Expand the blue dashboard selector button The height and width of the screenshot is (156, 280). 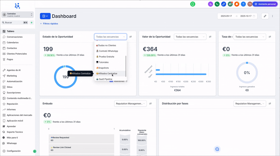click(45, 16)
